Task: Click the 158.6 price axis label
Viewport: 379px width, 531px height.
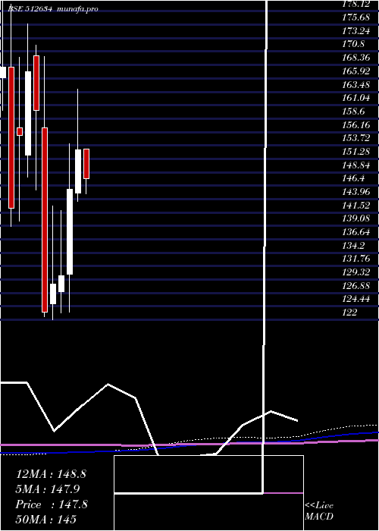Action: click(x=353, y=111)
